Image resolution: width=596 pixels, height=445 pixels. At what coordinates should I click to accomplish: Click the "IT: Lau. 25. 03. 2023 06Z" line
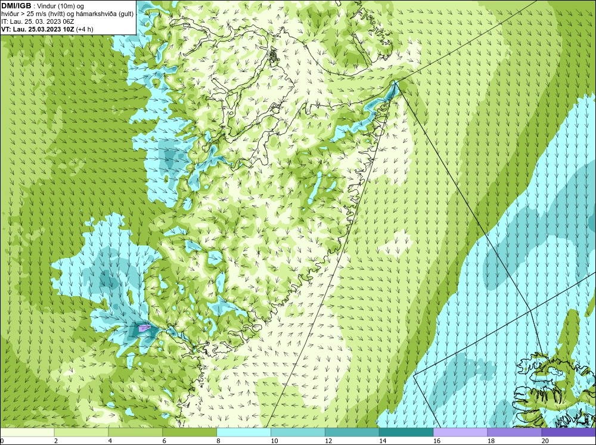pyautogui.click(x=38, y=21)
